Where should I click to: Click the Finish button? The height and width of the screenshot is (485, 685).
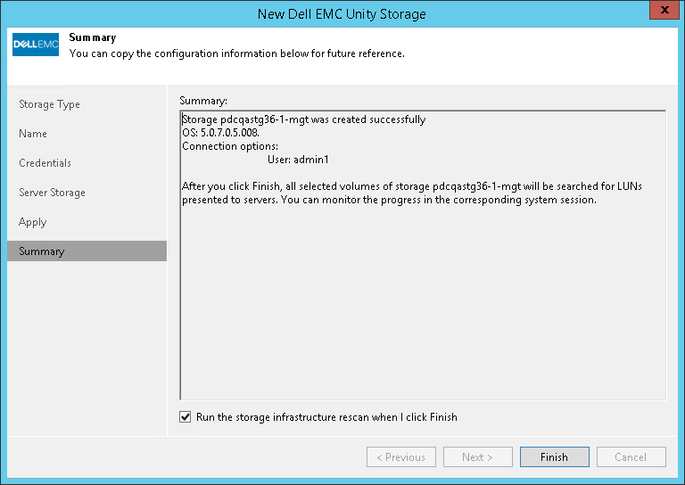555,456
